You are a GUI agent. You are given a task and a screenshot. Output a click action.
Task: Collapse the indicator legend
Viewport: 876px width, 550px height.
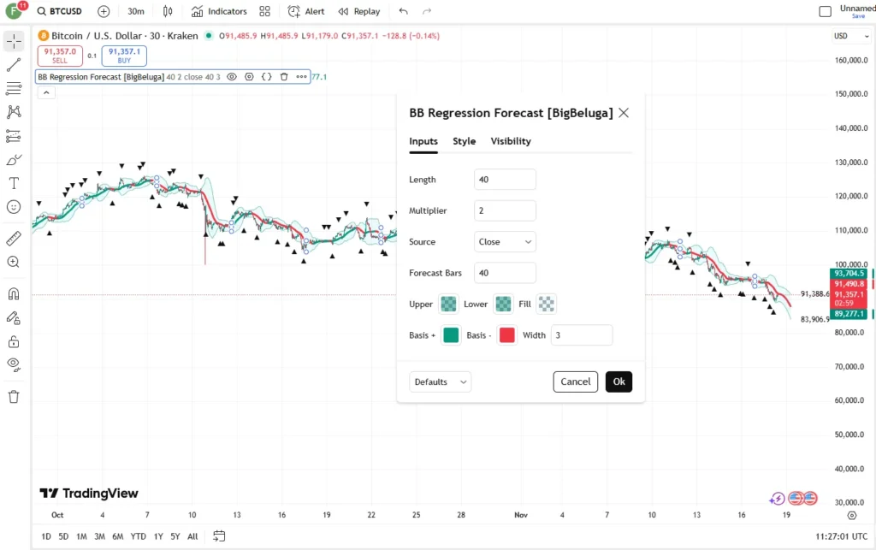[46, 92]
